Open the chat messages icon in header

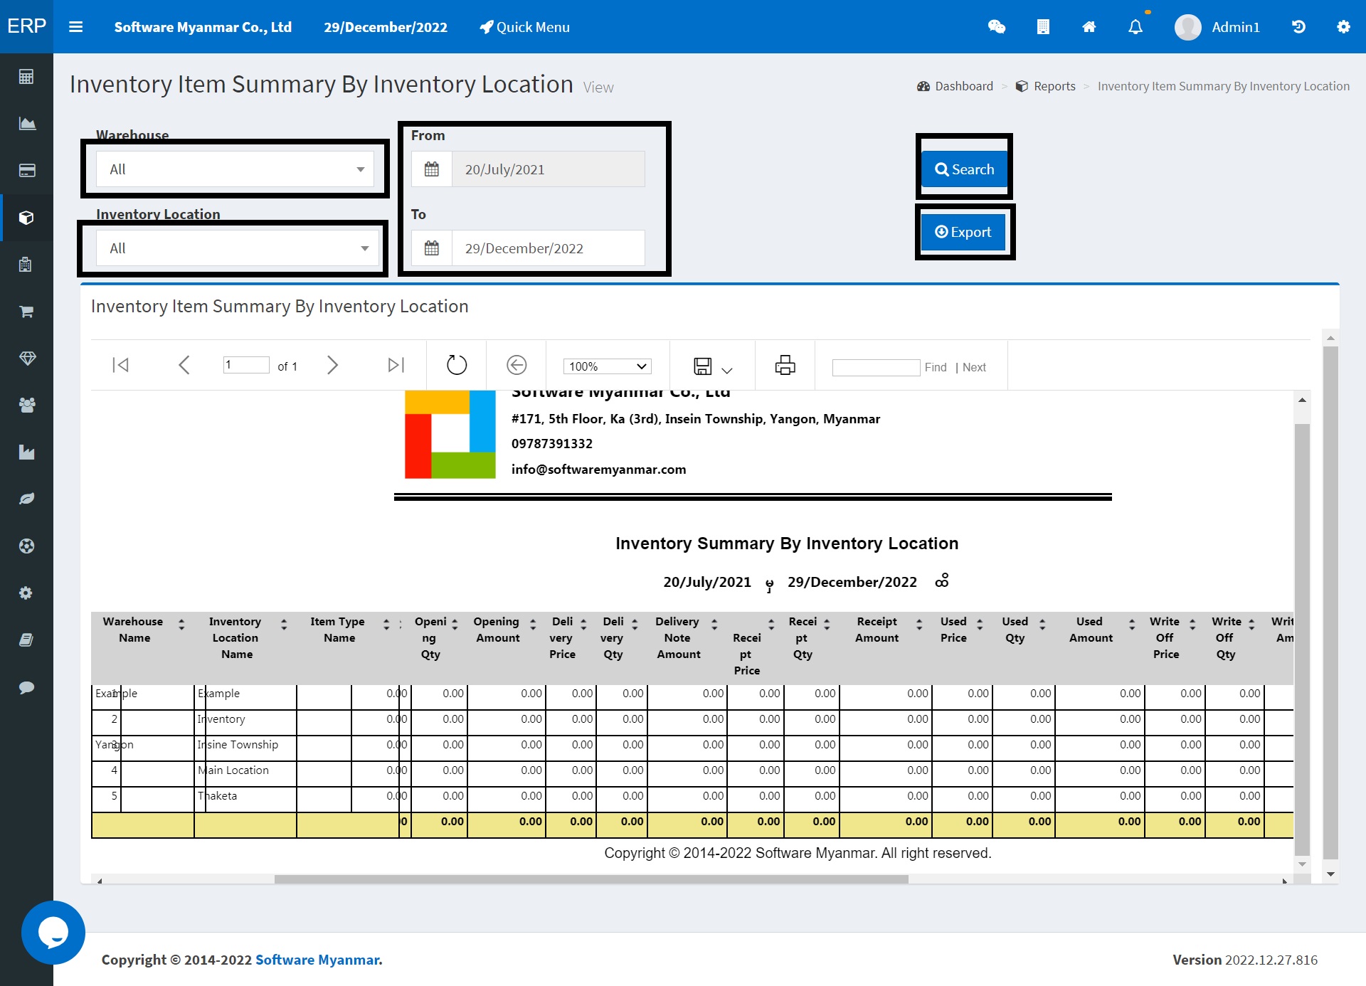[x=997, y=27]
